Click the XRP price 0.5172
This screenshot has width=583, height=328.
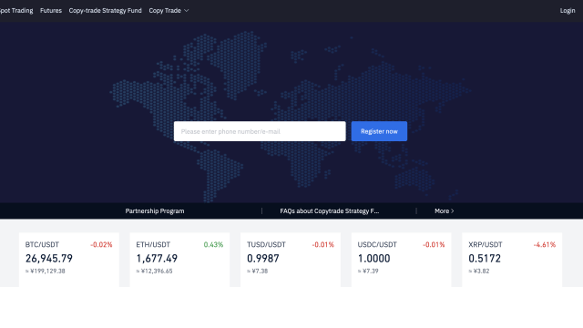485,258
